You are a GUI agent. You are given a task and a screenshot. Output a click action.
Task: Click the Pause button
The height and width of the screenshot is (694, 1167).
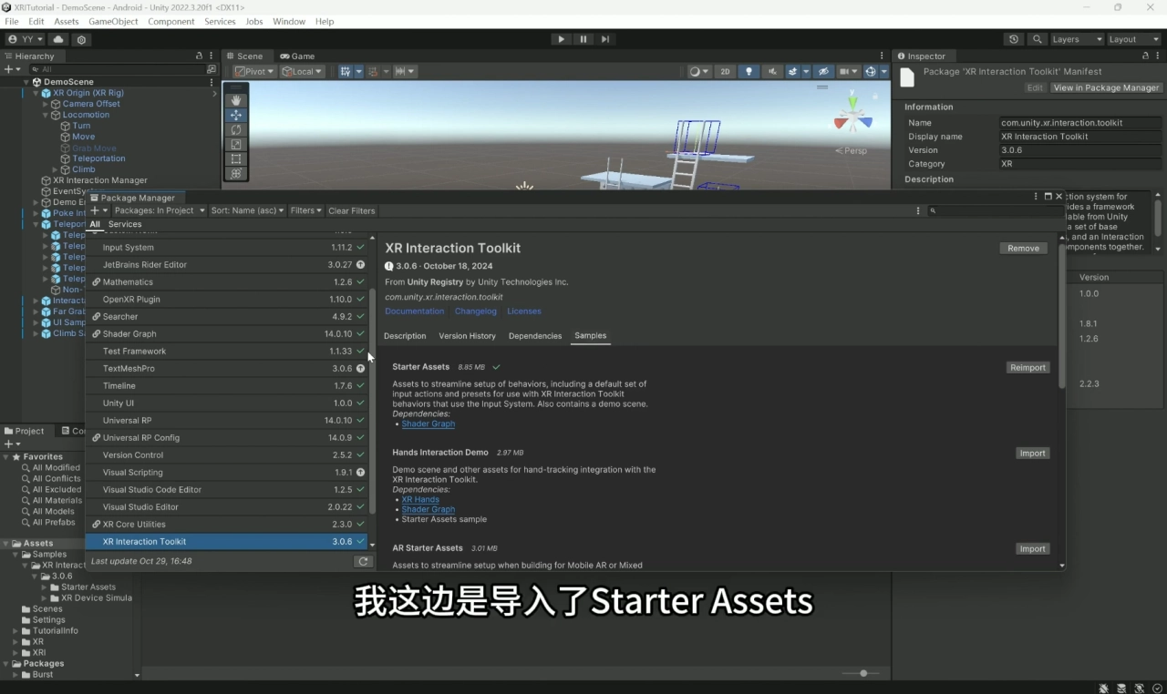pos(583,39)
